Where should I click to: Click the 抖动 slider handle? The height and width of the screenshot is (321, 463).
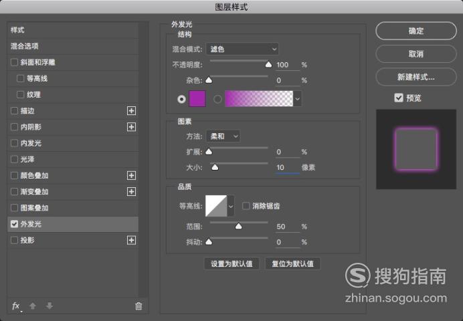pyautogui.click(x=209, y=242)
